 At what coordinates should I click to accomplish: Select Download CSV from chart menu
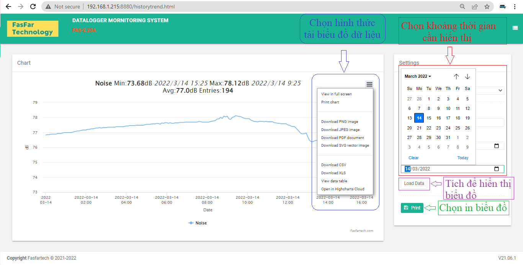tap(333, 165)
